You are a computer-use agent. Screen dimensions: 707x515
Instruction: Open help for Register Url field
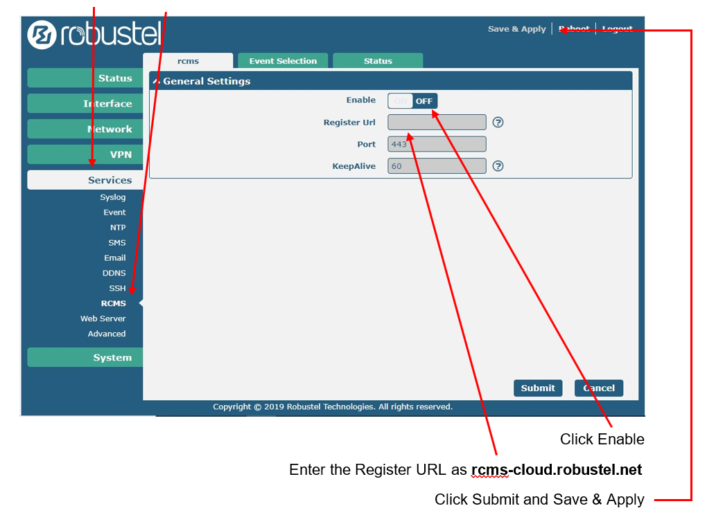[x=498, y=123]
